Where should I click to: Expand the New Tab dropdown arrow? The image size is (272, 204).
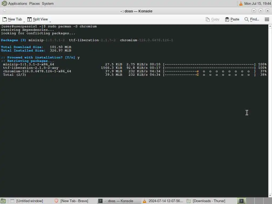click(24, 22)
